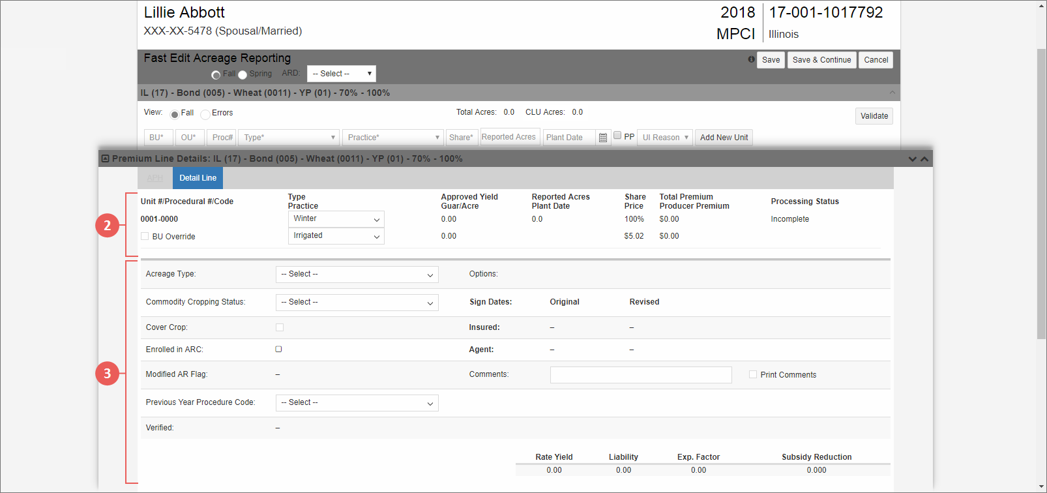Change the Irrigated practice dropdown
Viewport: 1047px width, 493px height.
coord(336,236)
